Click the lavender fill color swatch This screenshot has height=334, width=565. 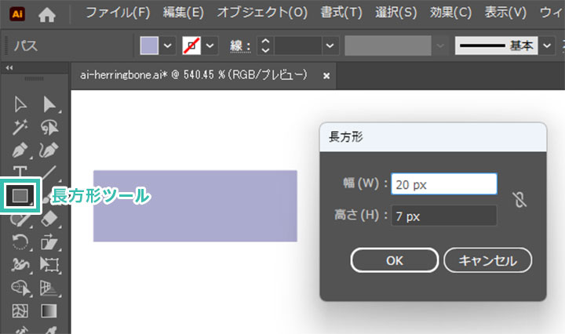pos(149,45)
